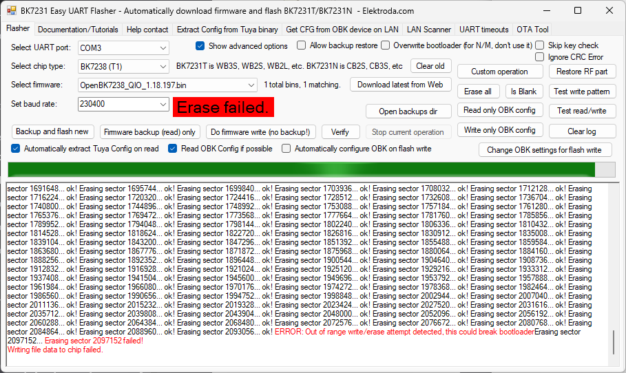Open the LAN Scanner tab
The image size is (626, 373).
(x=429, y=30)
